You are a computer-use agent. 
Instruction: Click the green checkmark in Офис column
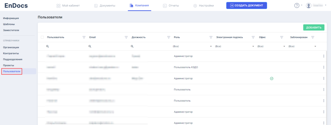point(272,78)
